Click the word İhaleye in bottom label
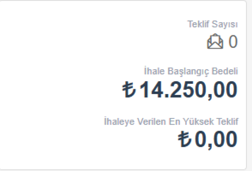 click(115, 121)
